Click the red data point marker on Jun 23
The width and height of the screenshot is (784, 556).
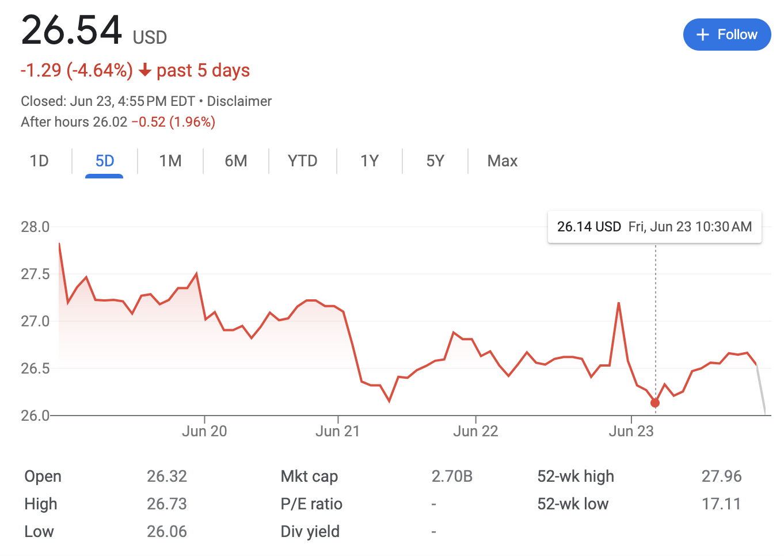coord(654,403)
